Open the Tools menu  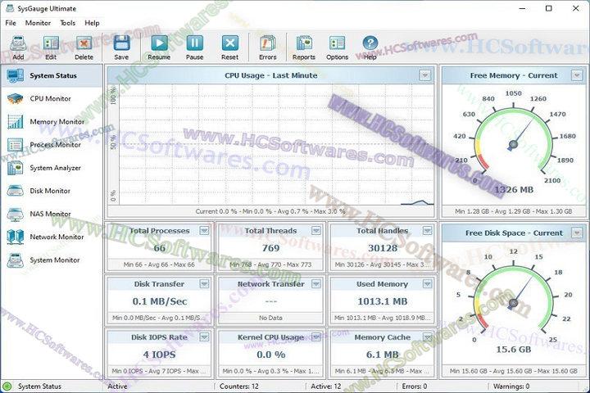[x=68, y=23]
